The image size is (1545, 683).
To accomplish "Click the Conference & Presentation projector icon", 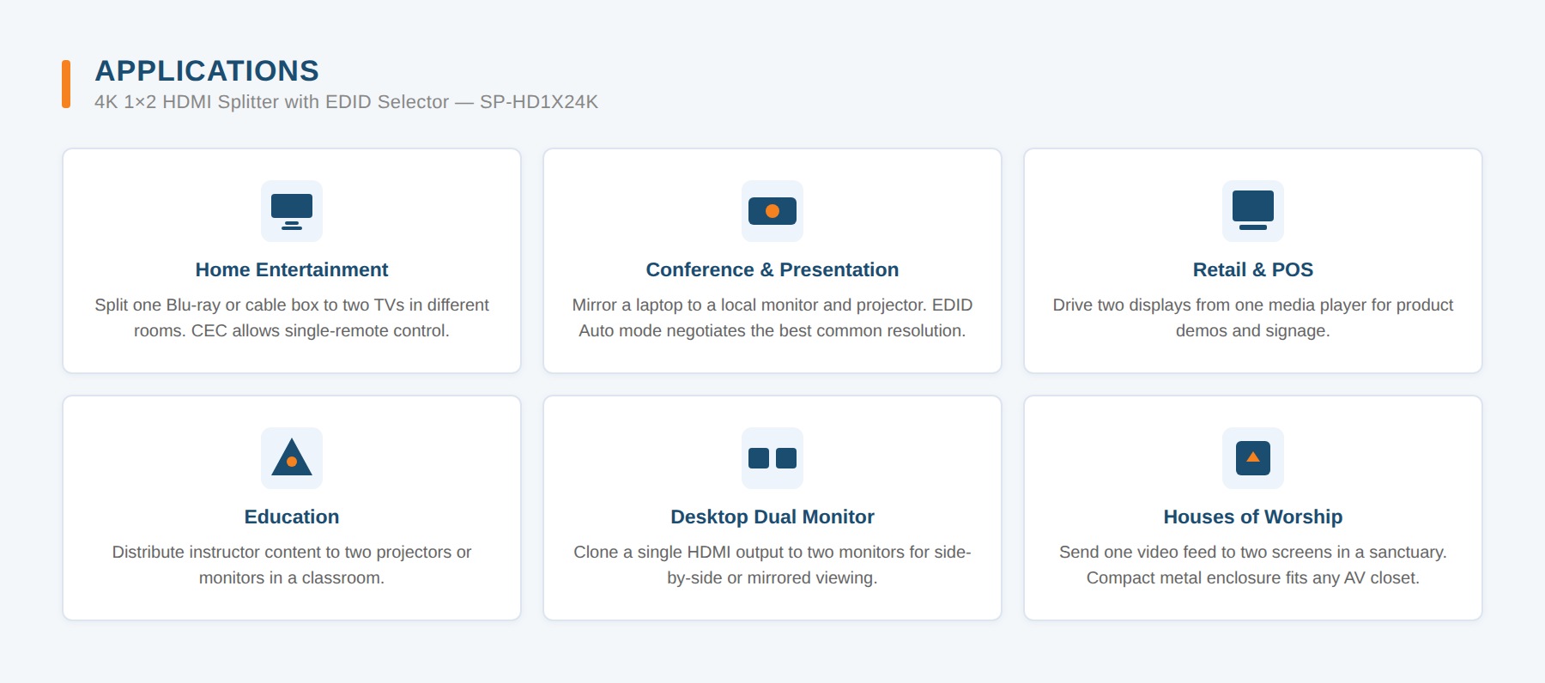I will (772, 211).
